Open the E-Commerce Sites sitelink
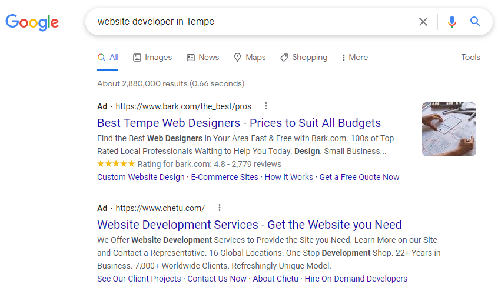 click(224, 177)
